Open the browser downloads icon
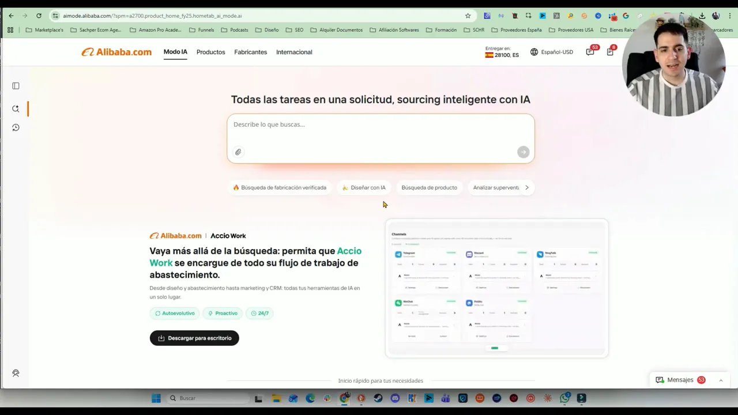This screenshot has width=738, height=415. [x=702, y=16]
